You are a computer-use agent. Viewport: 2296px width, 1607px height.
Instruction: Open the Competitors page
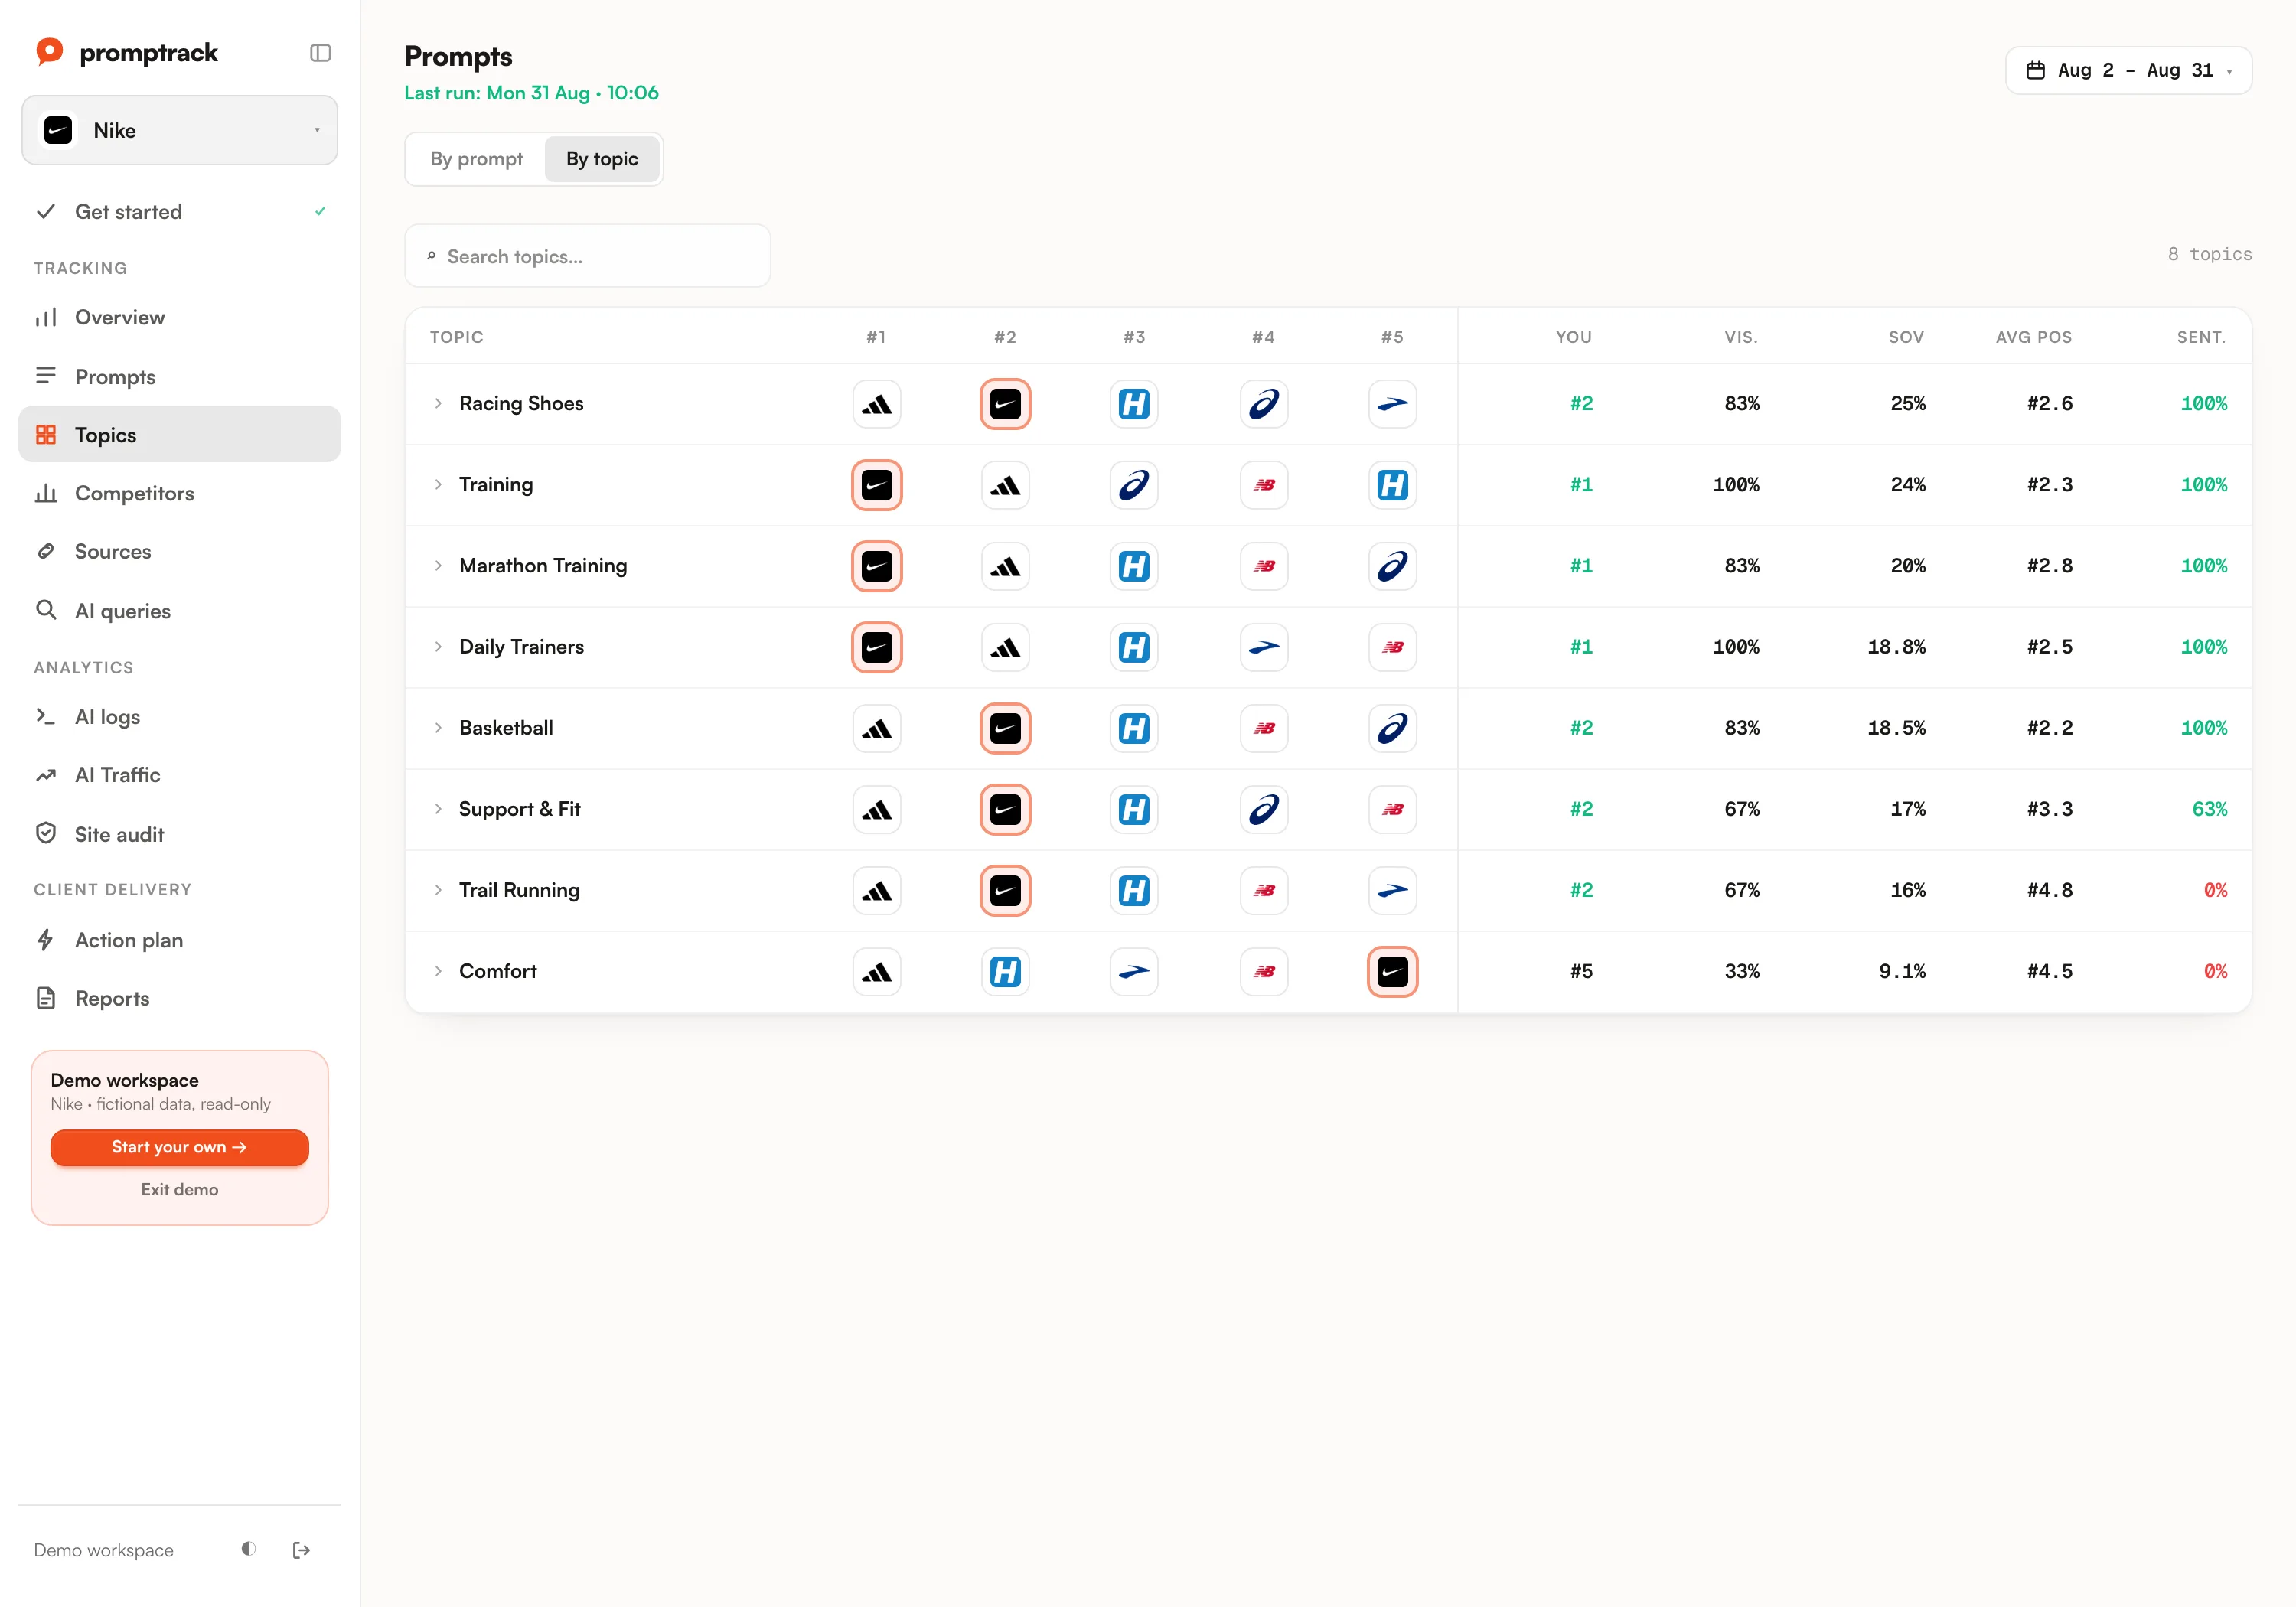[180, 493]
